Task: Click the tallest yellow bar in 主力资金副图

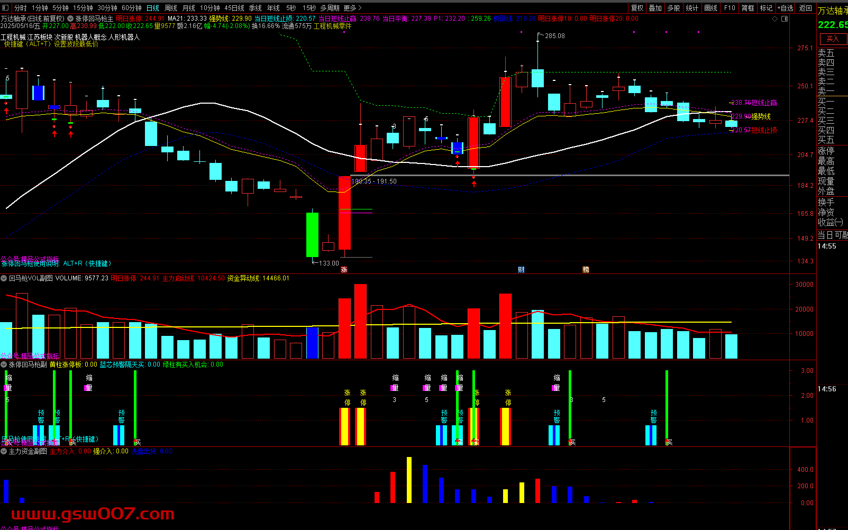Action: point(409,480)
